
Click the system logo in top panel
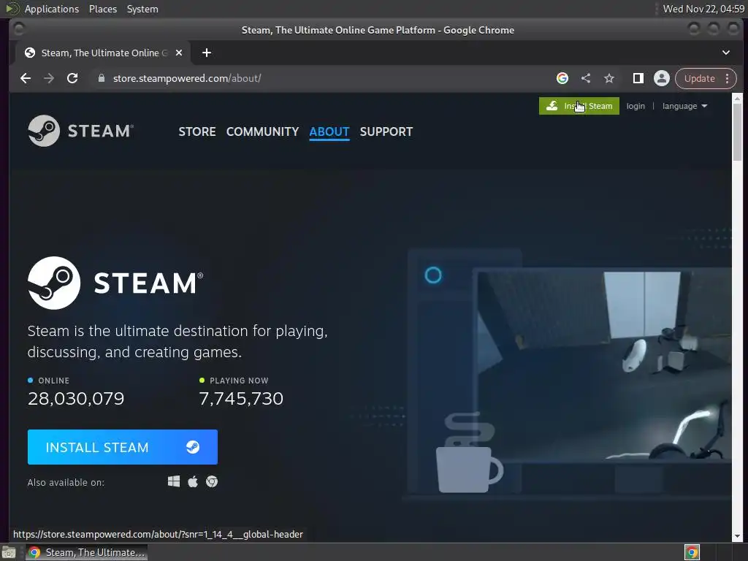12,9
